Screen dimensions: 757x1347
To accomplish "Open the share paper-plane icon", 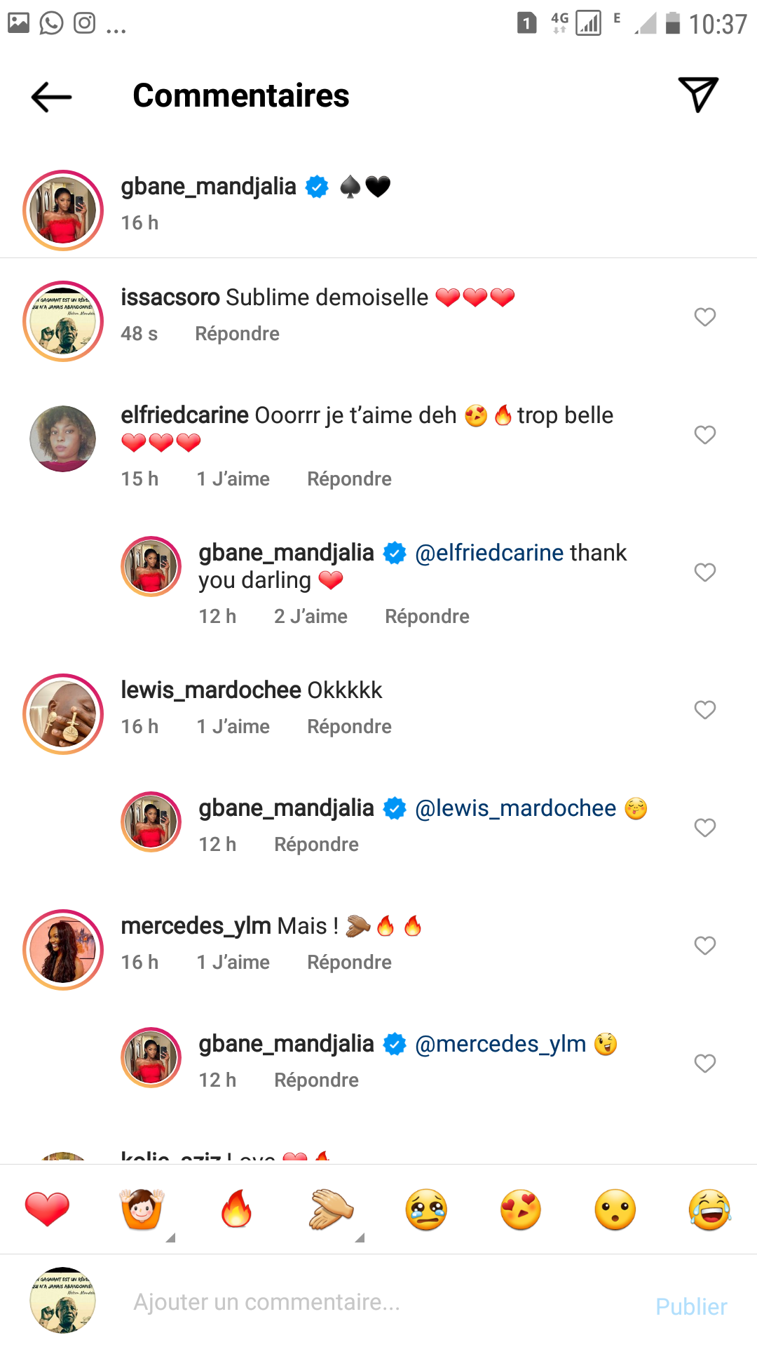I will [697, 95].
